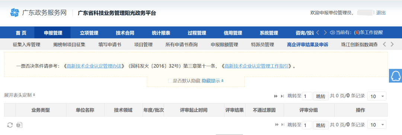
Task: Switch to 征集入库管理 submenu
Action: tap(26, 45)
